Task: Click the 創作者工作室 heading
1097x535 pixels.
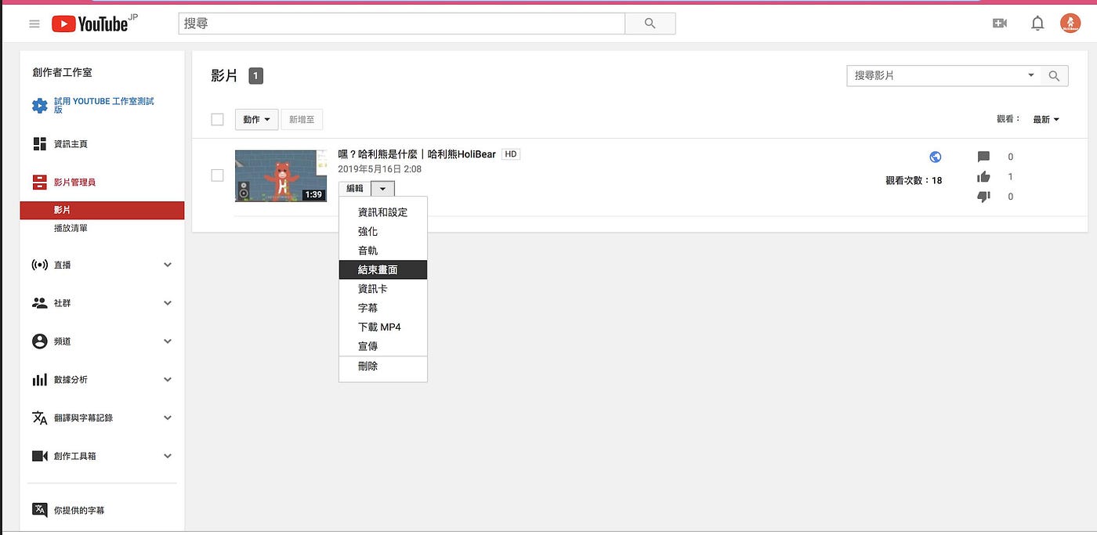Action: tap(62, 72)
